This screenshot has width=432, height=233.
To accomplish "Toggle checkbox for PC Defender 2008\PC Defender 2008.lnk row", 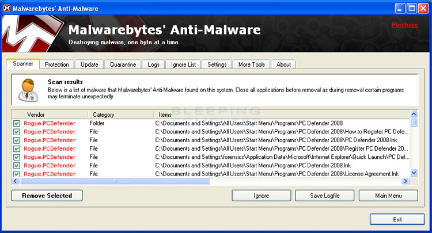I will coord(17,140).
